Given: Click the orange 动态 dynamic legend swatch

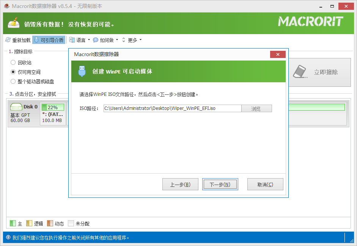Looking at the screenshot, I should pos(50,223).
